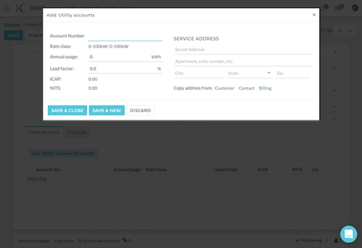
Task: Click the Pipeline breadcrumb link
Action: (12, 25)
